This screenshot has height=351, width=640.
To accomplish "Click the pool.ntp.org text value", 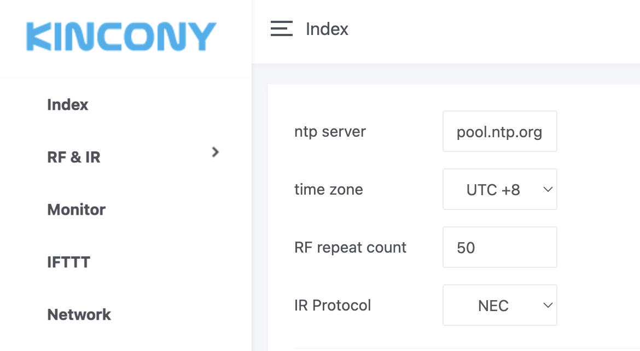I will [x=499, y=132].
